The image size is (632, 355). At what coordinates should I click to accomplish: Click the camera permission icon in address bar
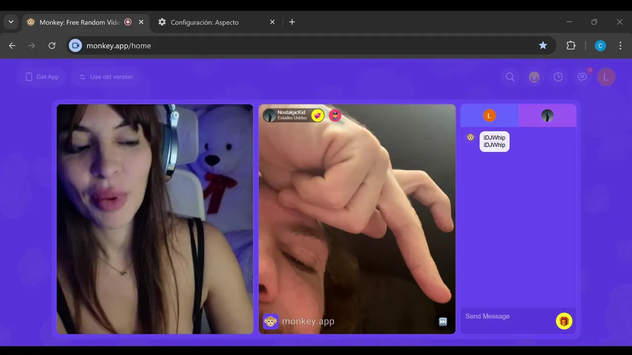pos(76,45)
